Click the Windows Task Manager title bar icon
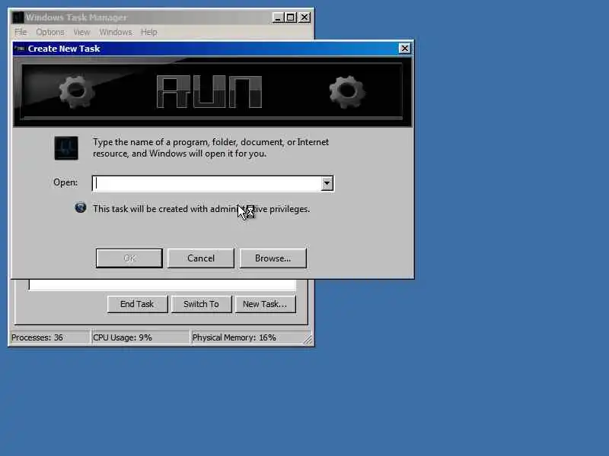Viewport: 609px width, 456px height. (x=18, y=17)
